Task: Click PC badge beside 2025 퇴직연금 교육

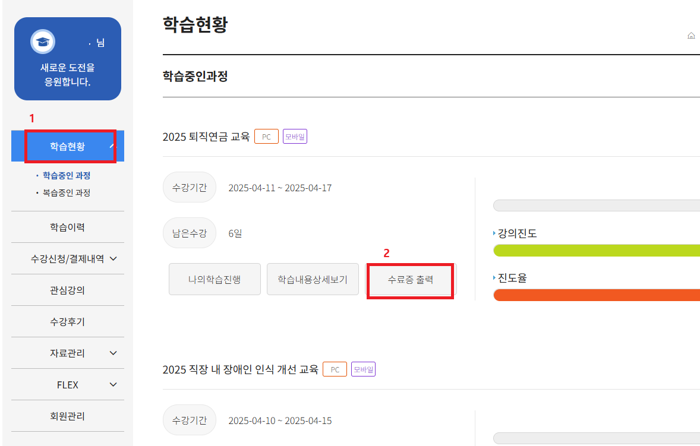Action: tap(266, 137)
